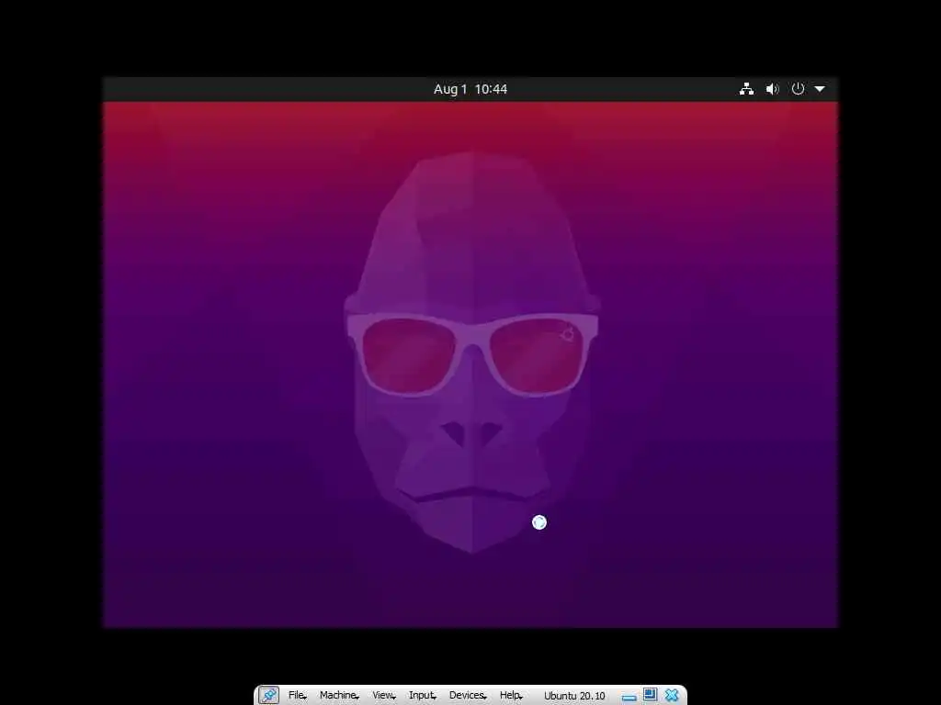Click the wired network status icon

click(x=746, y=89)
